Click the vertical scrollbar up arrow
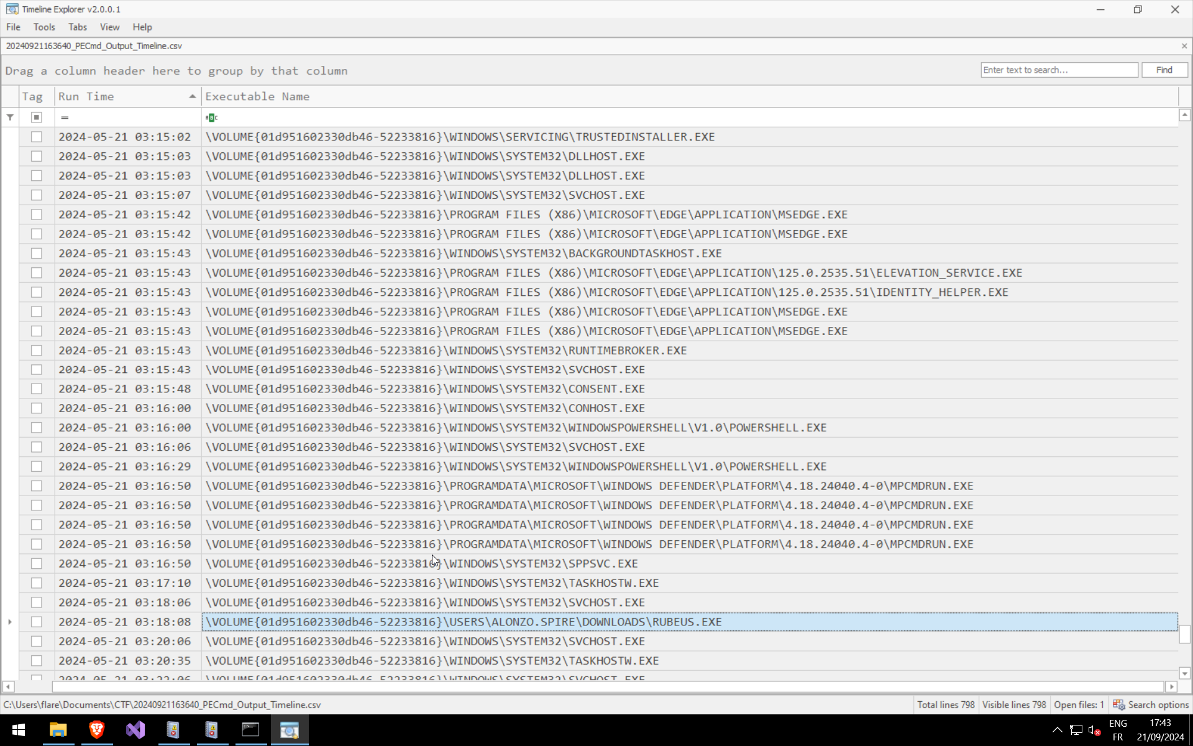The image size is (1193, 746). tap(1184, 115)
